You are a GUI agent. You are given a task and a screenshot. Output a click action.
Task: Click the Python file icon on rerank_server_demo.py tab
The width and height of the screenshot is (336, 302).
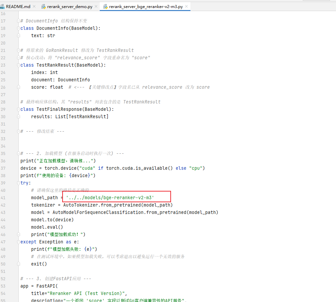click(x=44, y=7)
